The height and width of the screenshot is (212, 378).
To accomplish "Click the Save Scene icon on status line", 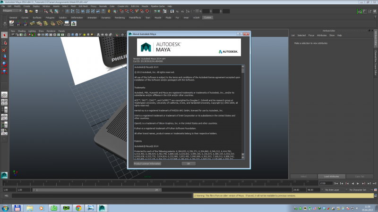I will (x=36, y=11).
